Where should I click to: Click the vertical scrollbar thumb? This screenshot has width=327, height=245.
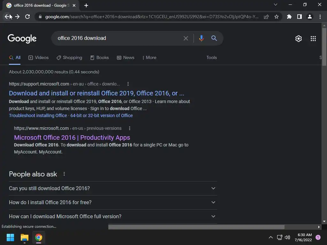click(x=324, y=47)
